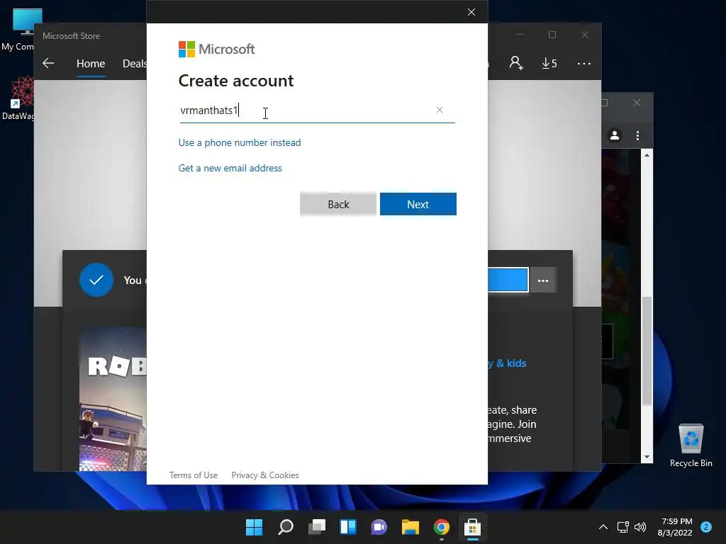
Task: Open the notification badge showing 2
Action: coord(706,527)
